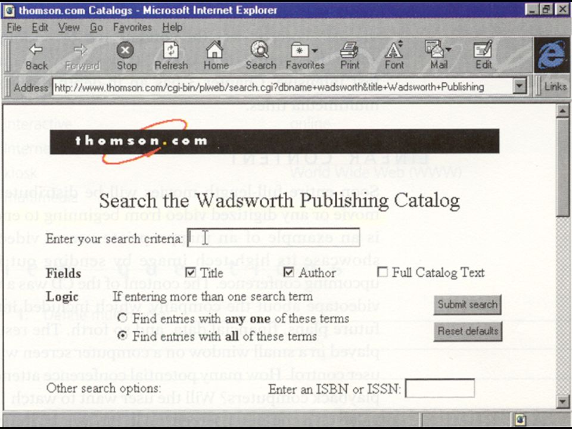Click the Forward arrow toolbar icon
This screenshot has height=429, width=572.
coord(81,49)
